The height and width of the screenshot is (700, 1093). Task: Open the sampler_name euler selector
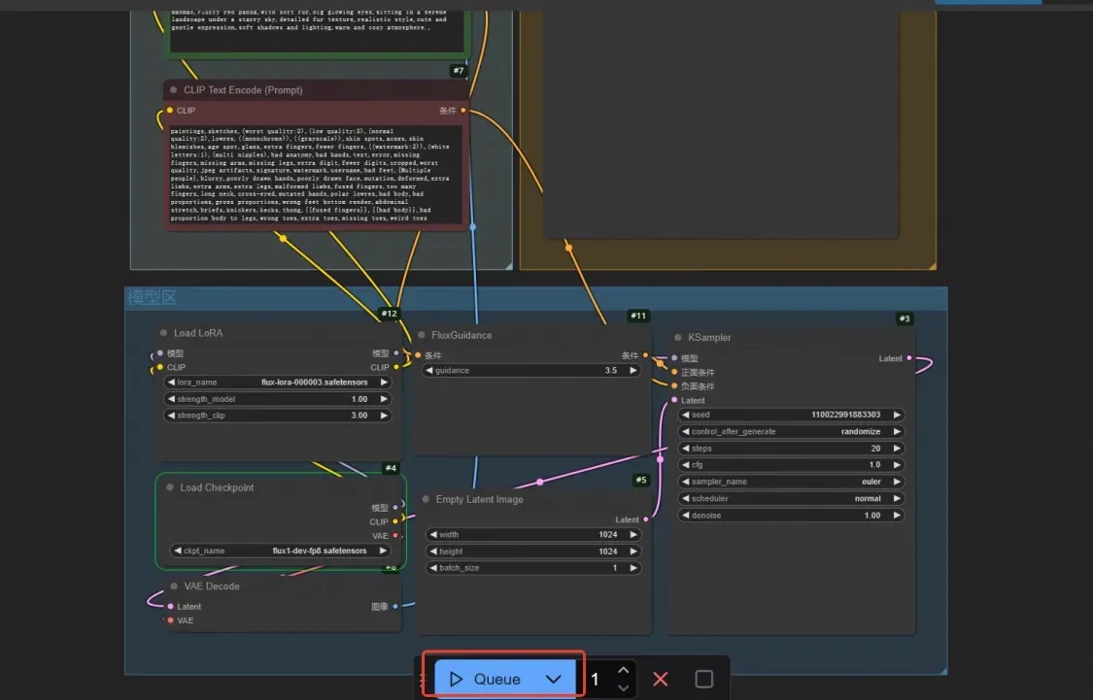coord(791,482)
